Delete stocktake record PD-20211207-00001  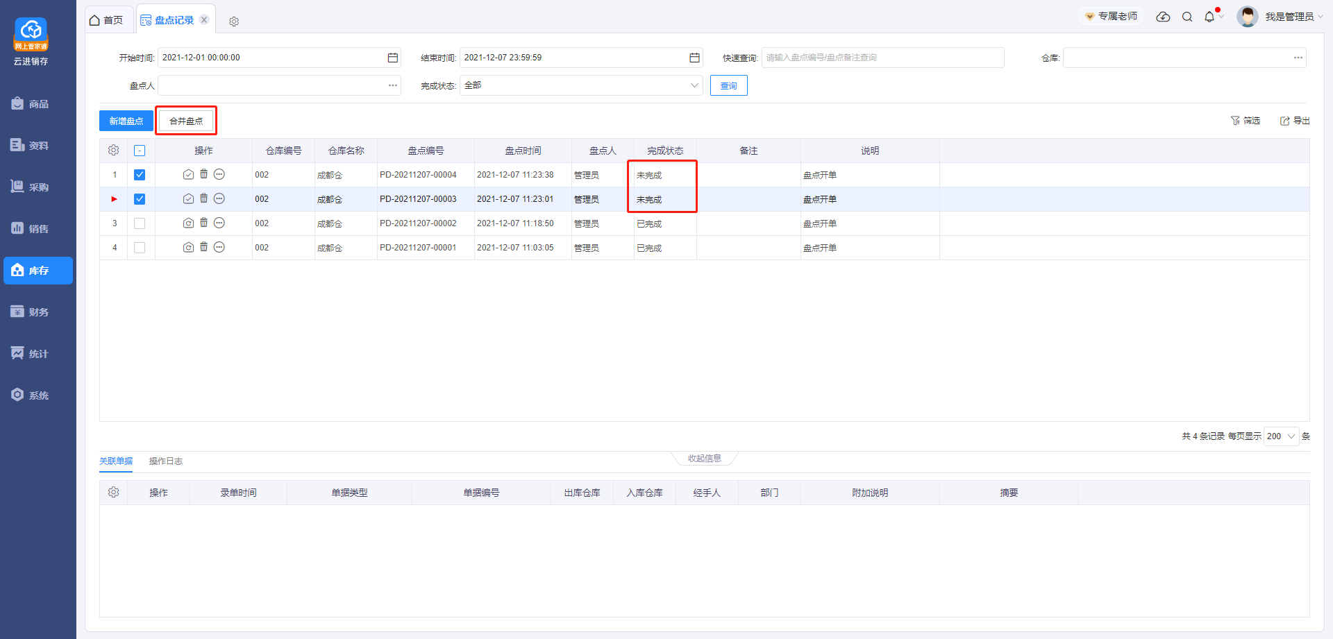[x=203, y=247]
